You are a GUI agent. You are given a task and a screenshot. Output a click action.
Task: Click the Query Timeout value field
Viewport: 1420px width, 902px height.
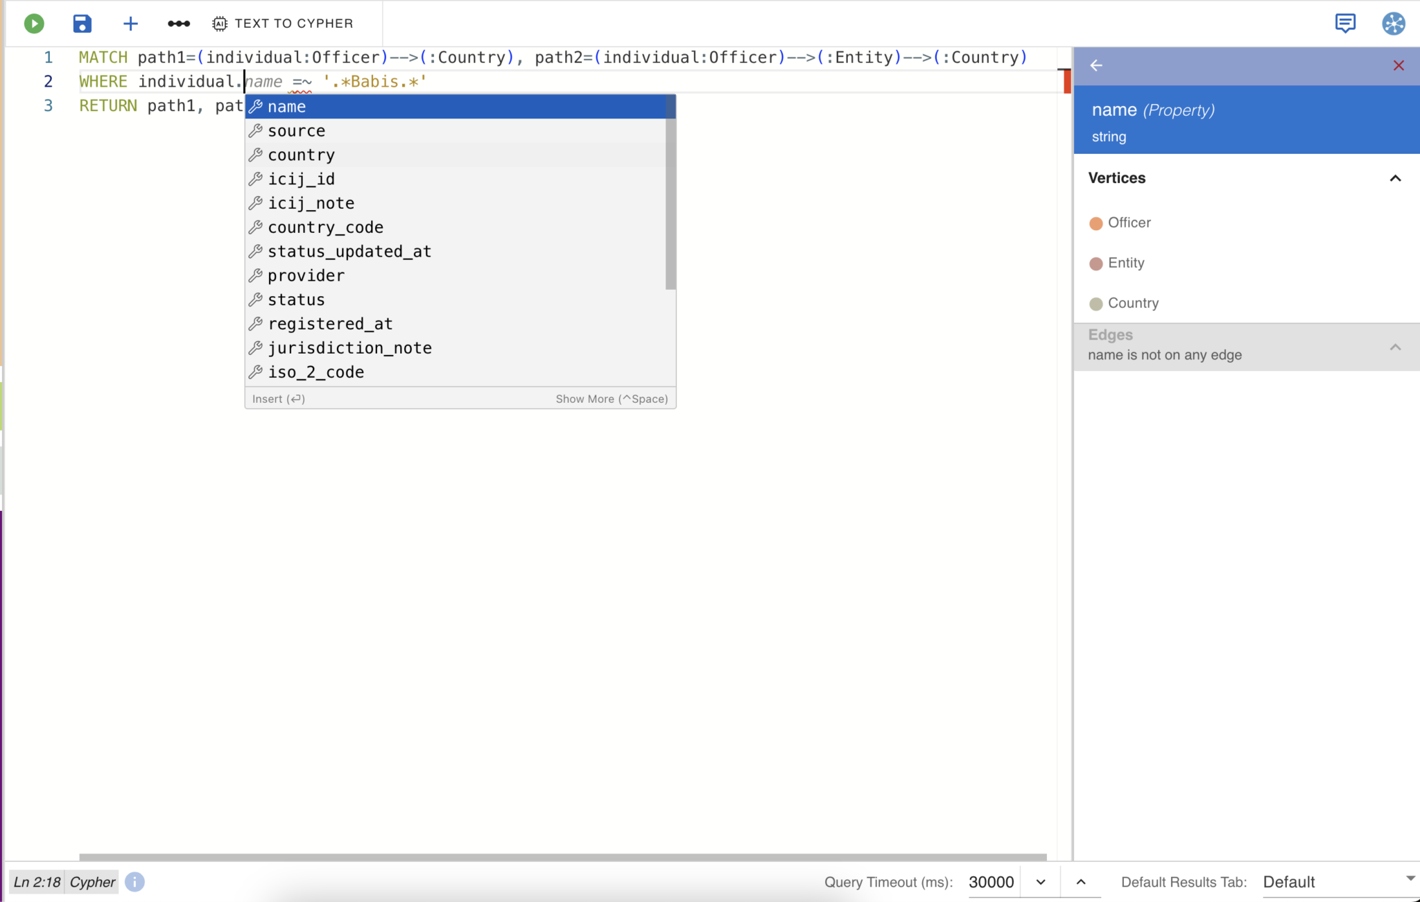point(993,882)
